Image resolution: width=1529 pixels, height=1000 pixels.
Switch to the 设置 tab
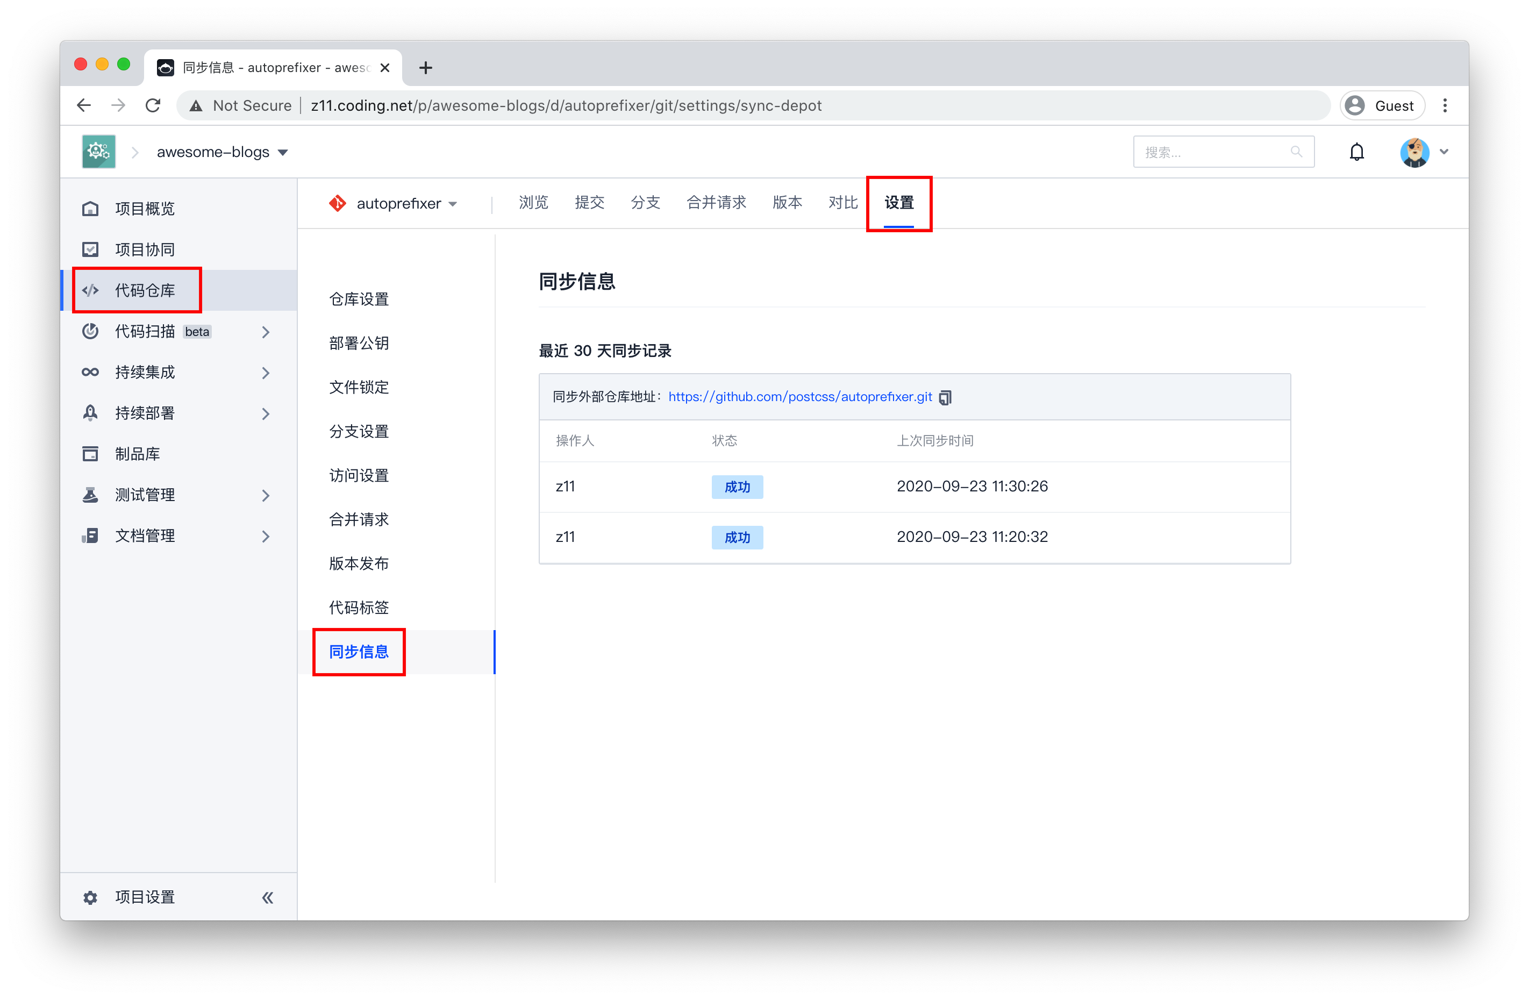[899, 203]
